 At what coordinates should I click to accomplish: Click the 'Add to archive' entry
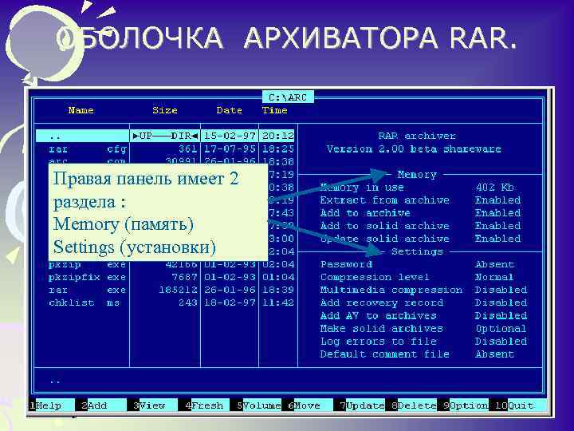point(365,213)
